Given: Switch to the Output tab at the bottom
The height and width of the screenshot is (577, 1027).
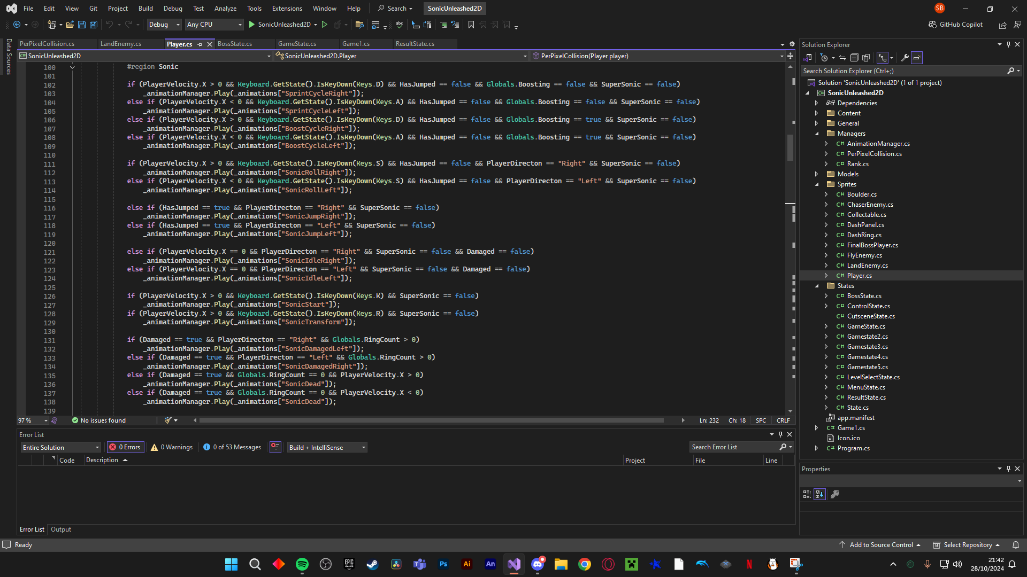Looking at the screenshot, I should coord(61,529).
